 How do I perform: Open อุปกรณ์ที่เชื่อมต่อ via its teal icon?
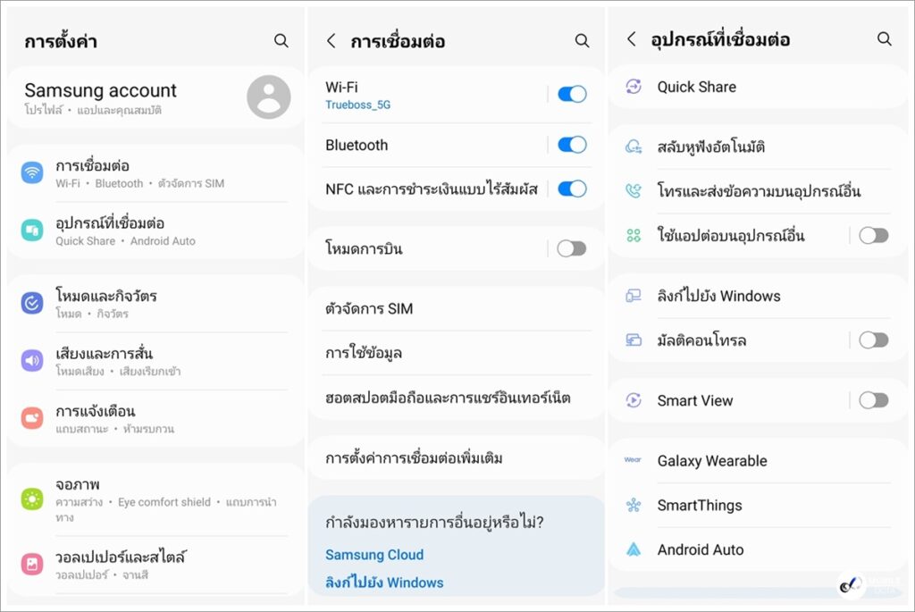(32, 231)
